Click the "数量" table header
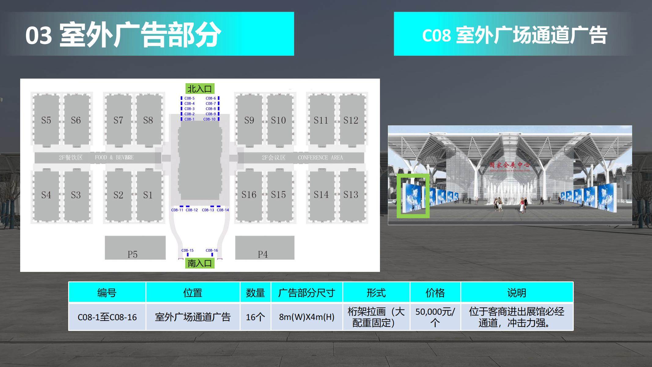Viewport: 652px width, 367px height. (256, 293)
